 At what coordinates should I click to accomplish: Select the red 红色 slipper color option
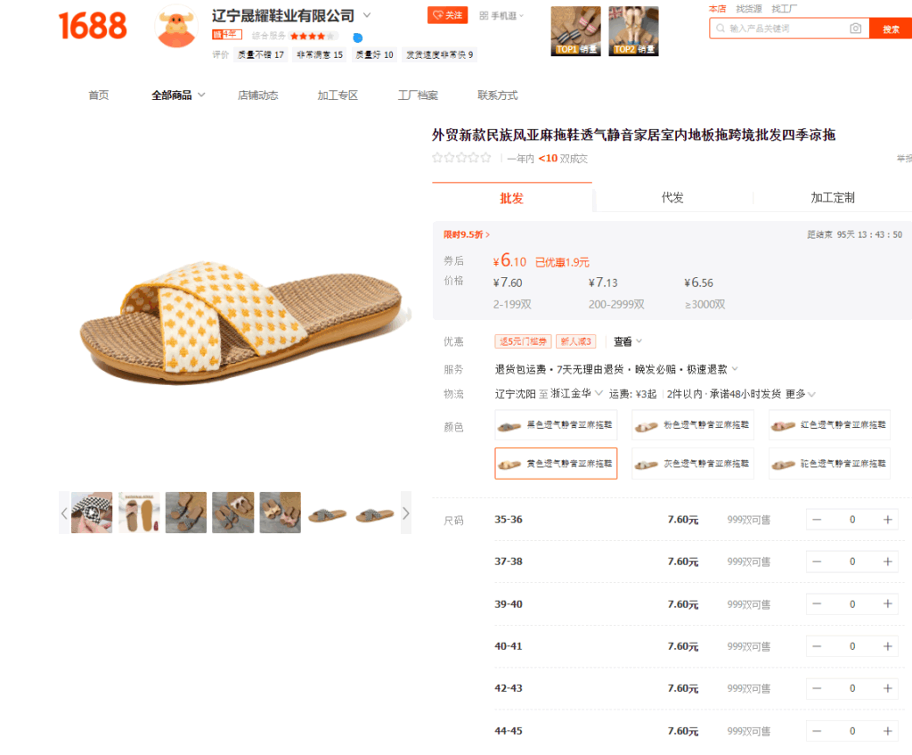(829, 425)
